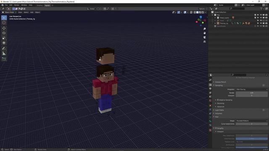Open the Output properties tab icon
This screenshot has height=151, width=269.
tap(210, 89)
